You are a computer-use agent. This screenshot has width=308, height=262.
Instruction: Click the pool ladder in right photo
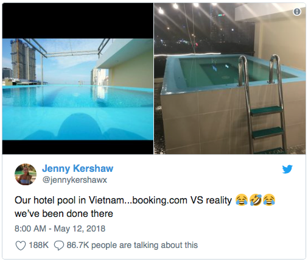pos(262,104)
